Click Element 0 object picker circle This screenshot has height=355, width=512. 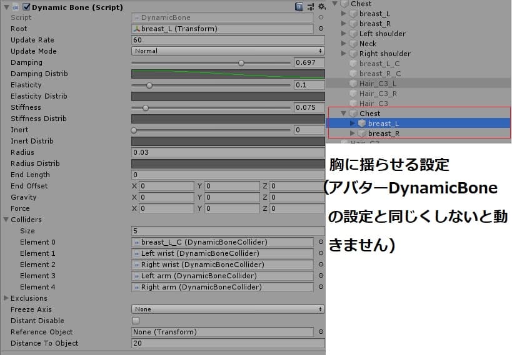(321, 242)
